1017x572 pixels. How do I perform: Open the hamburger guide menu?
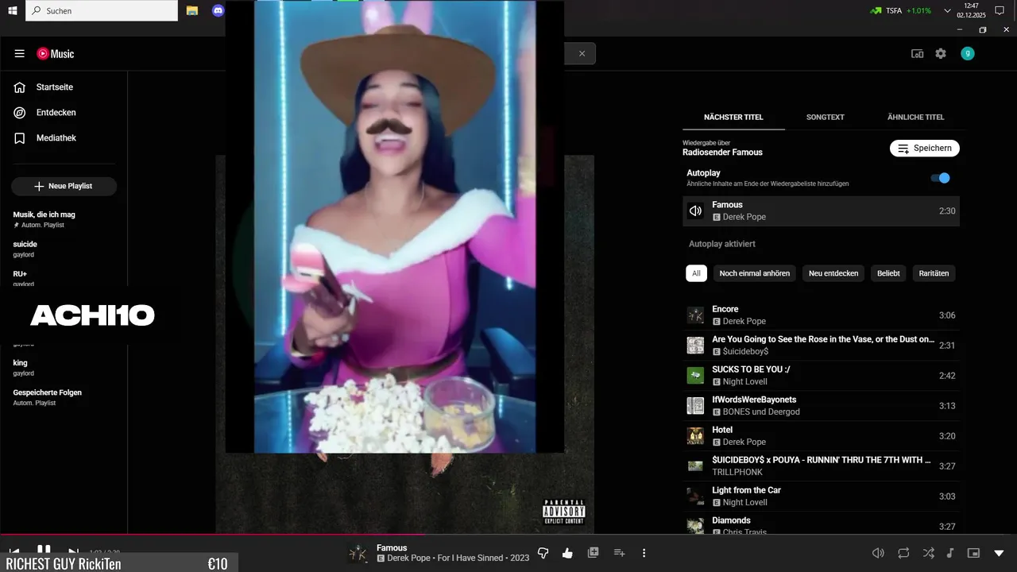[x=19, y=53]
